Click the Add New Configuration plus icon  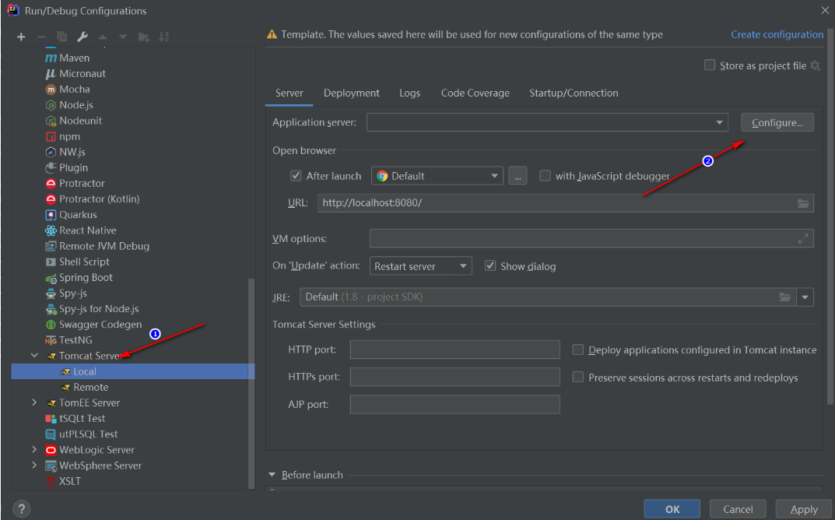21,37
